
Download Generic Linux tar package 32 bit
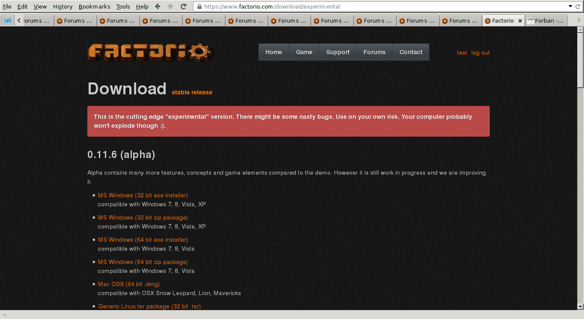click(149, 306)
